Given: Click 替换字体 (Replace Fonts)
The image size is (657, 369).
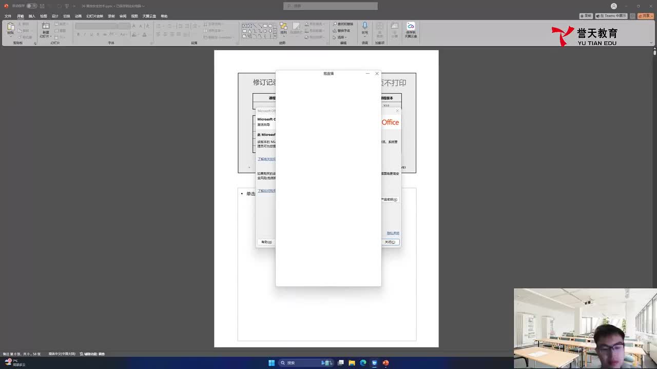Looking at the screenshot, I should 342,31.
